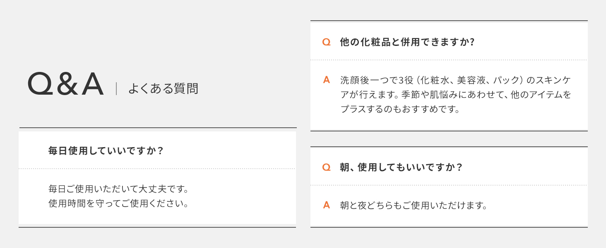The image size is (606, 248).
Task: Select the answer 朝と夜どちらもご使用いただけます。
Action: [413, 205]
